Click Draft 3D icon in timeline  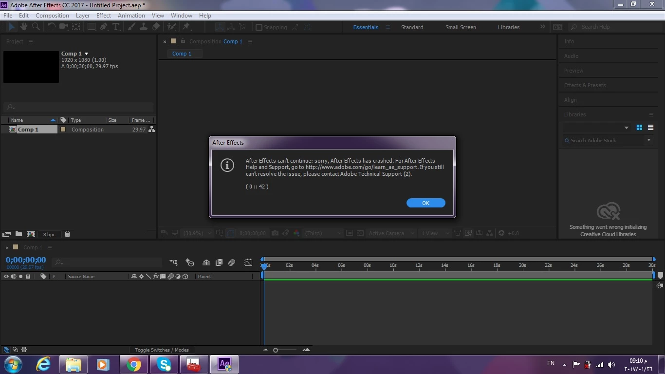pos(190,262)
